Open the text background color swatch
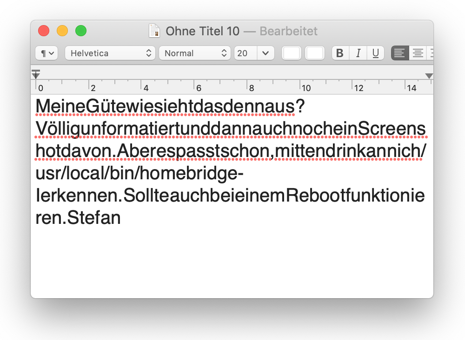465x340 pixels. point(315,53)
